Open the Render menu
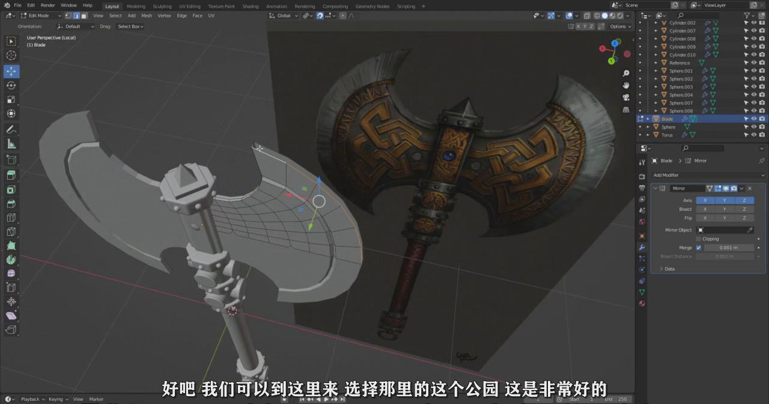This screenshot has height=404, width=769. click(48, 5)
